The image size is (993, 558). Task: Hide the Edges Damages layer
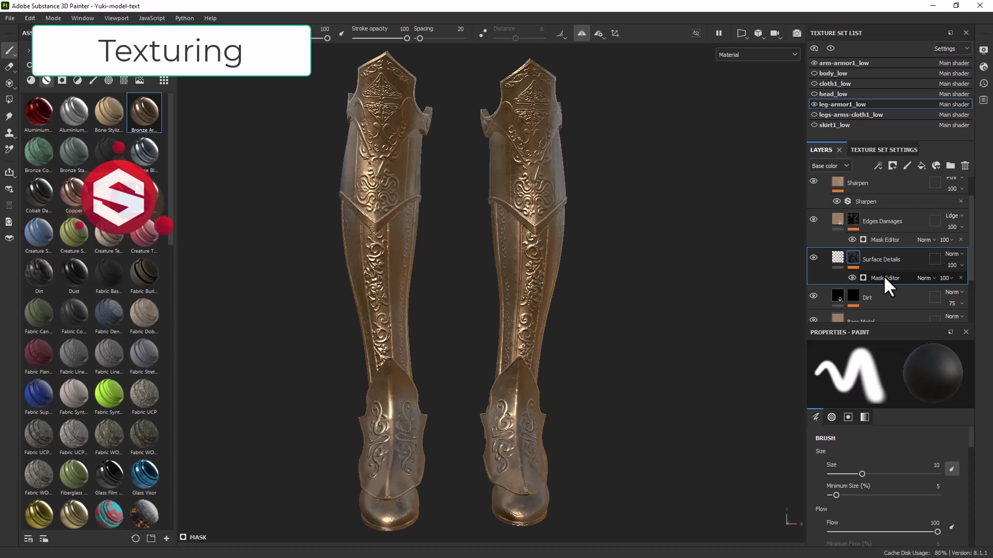814,219
